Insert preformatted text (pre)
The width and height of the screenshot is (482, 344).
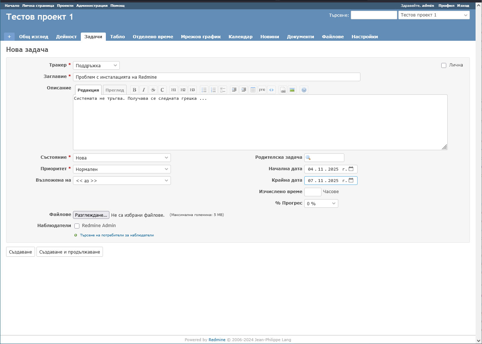262,90
